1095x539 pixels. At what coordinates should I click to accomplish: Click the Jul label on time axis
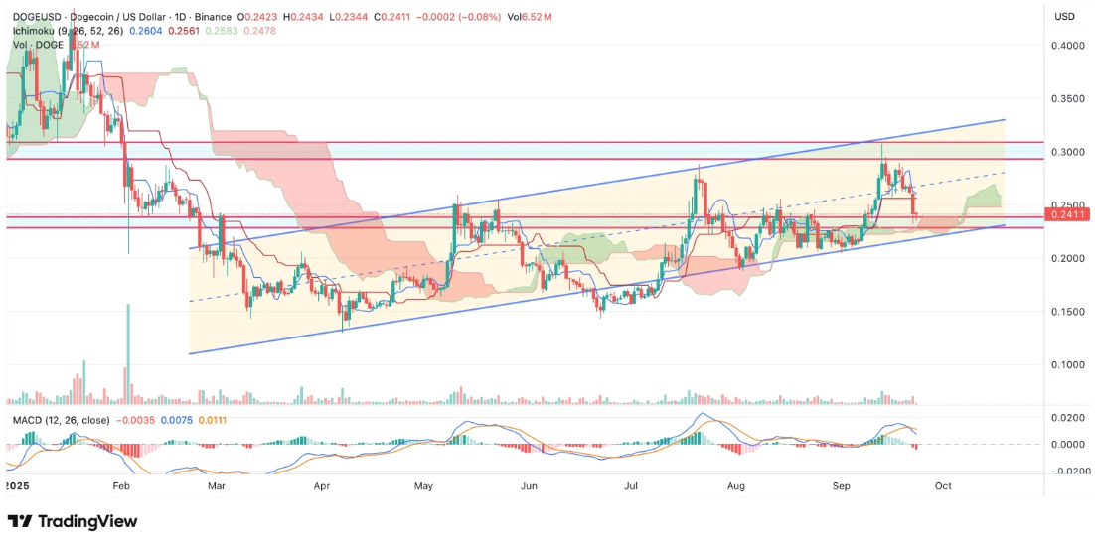coord(633,485)
